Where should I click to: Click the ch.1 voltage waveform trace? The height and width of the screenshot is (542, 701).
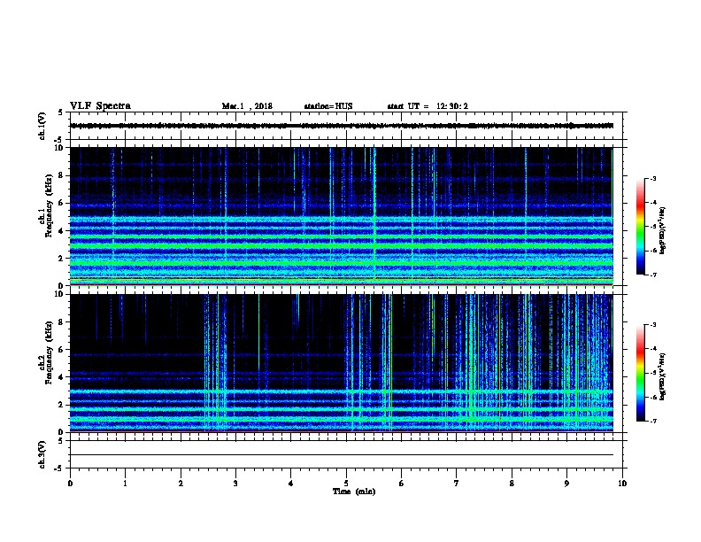pyautogui.click(x=342, y=126)
